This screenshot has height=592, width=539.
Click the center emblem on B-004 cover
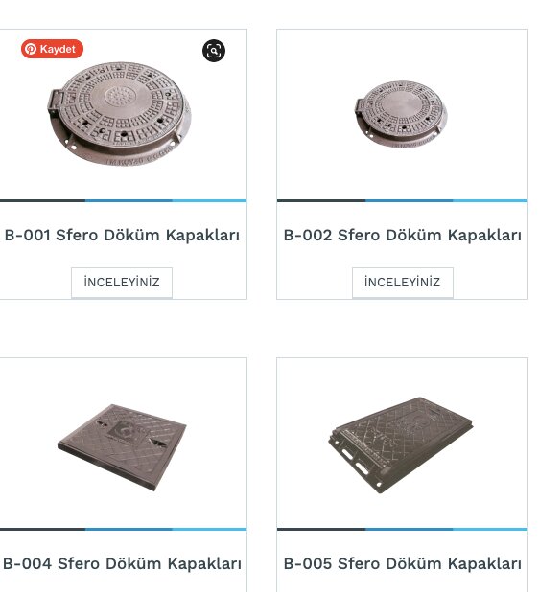125,431
